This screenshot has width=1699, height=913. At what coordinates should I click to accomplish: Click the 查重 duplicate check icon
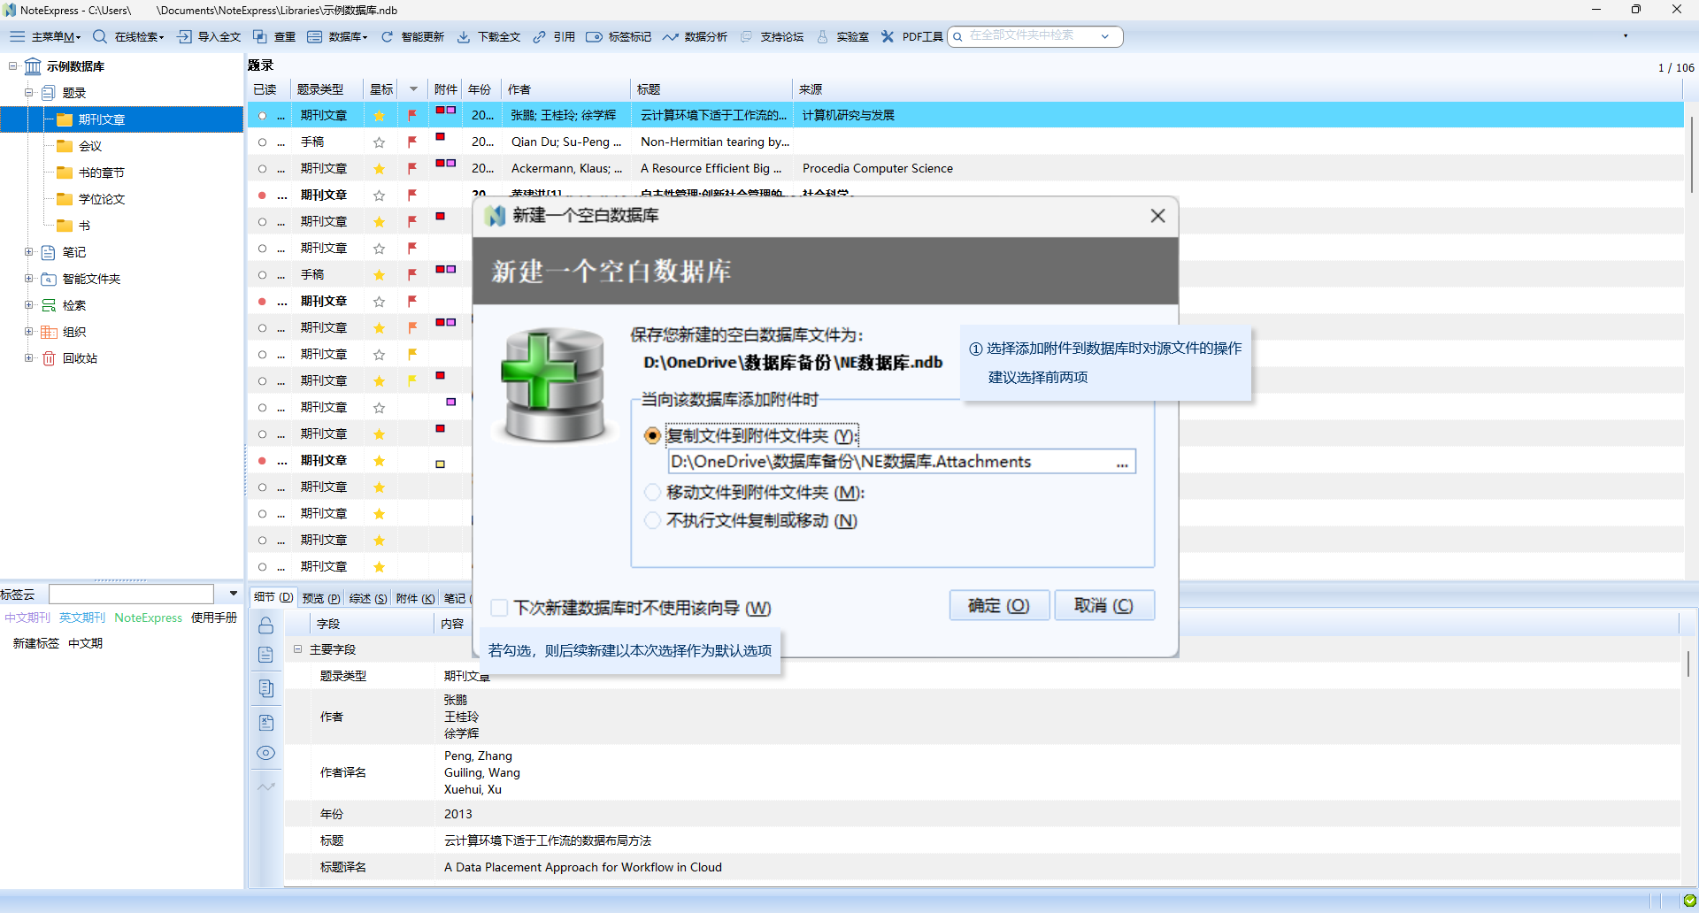pyautogui.click(x=260, y=36)
